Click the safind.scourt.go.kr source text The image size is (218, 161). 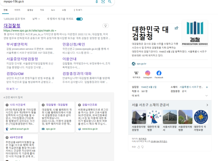(x=19, y=129)
